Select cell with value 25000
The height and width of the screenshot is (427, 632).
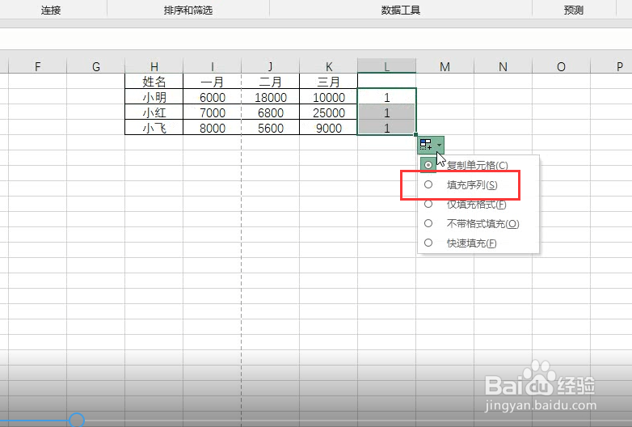click(328, 112)
